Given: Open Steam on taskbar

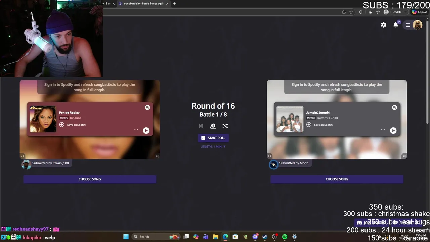Looking at the screenshot, I should point(265,237).
